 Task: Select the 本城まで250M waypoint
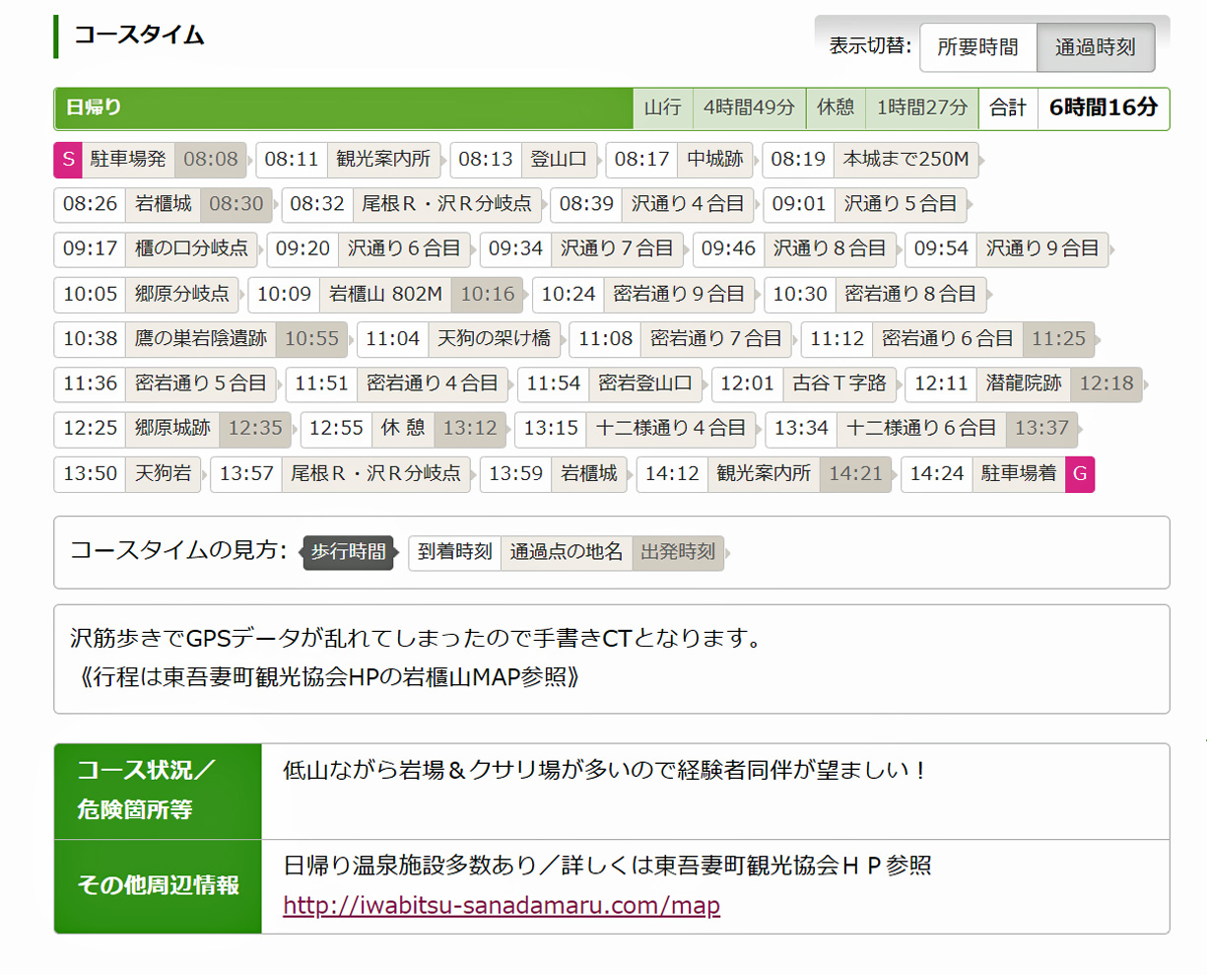905,160
